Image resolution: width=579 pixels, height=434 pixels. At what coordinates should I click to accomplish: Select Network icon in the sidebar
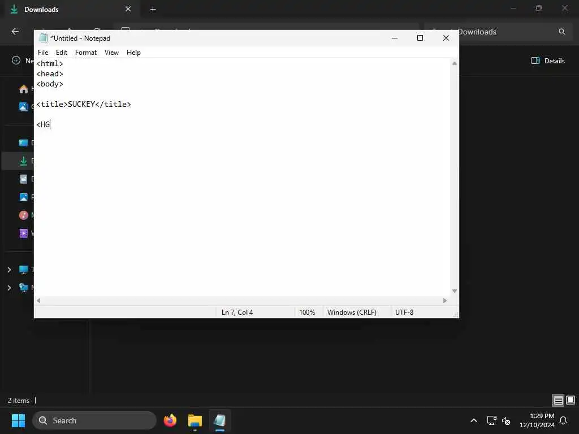coord(24,288)
